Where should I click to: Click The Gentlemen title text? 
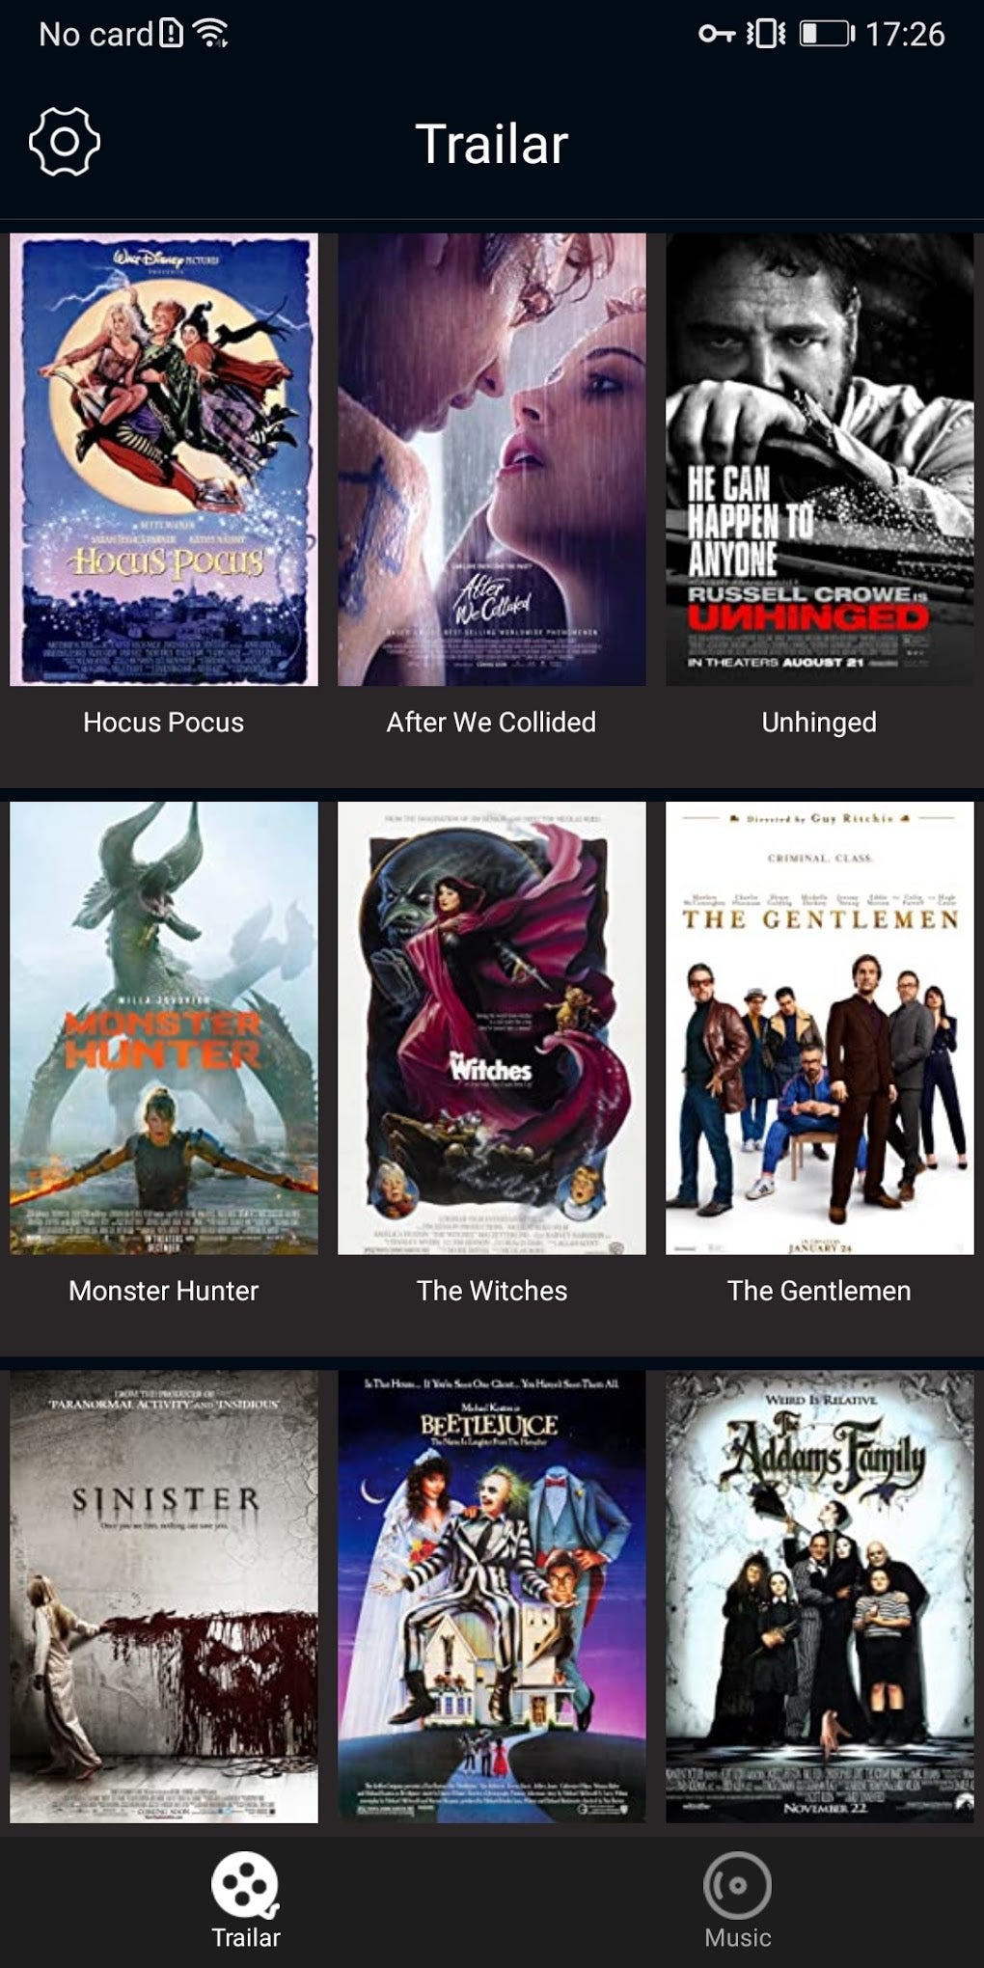point(819,1291)
